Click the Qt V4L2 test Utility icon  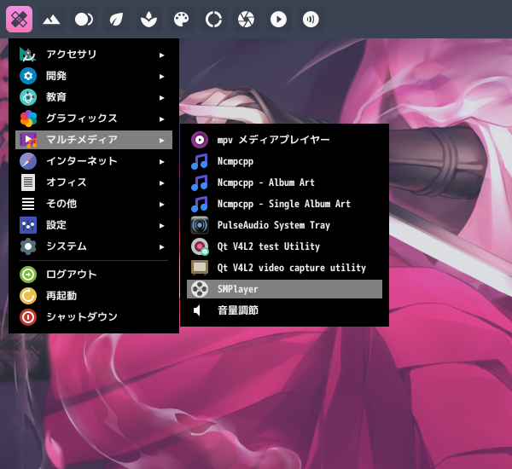[200, 246]
